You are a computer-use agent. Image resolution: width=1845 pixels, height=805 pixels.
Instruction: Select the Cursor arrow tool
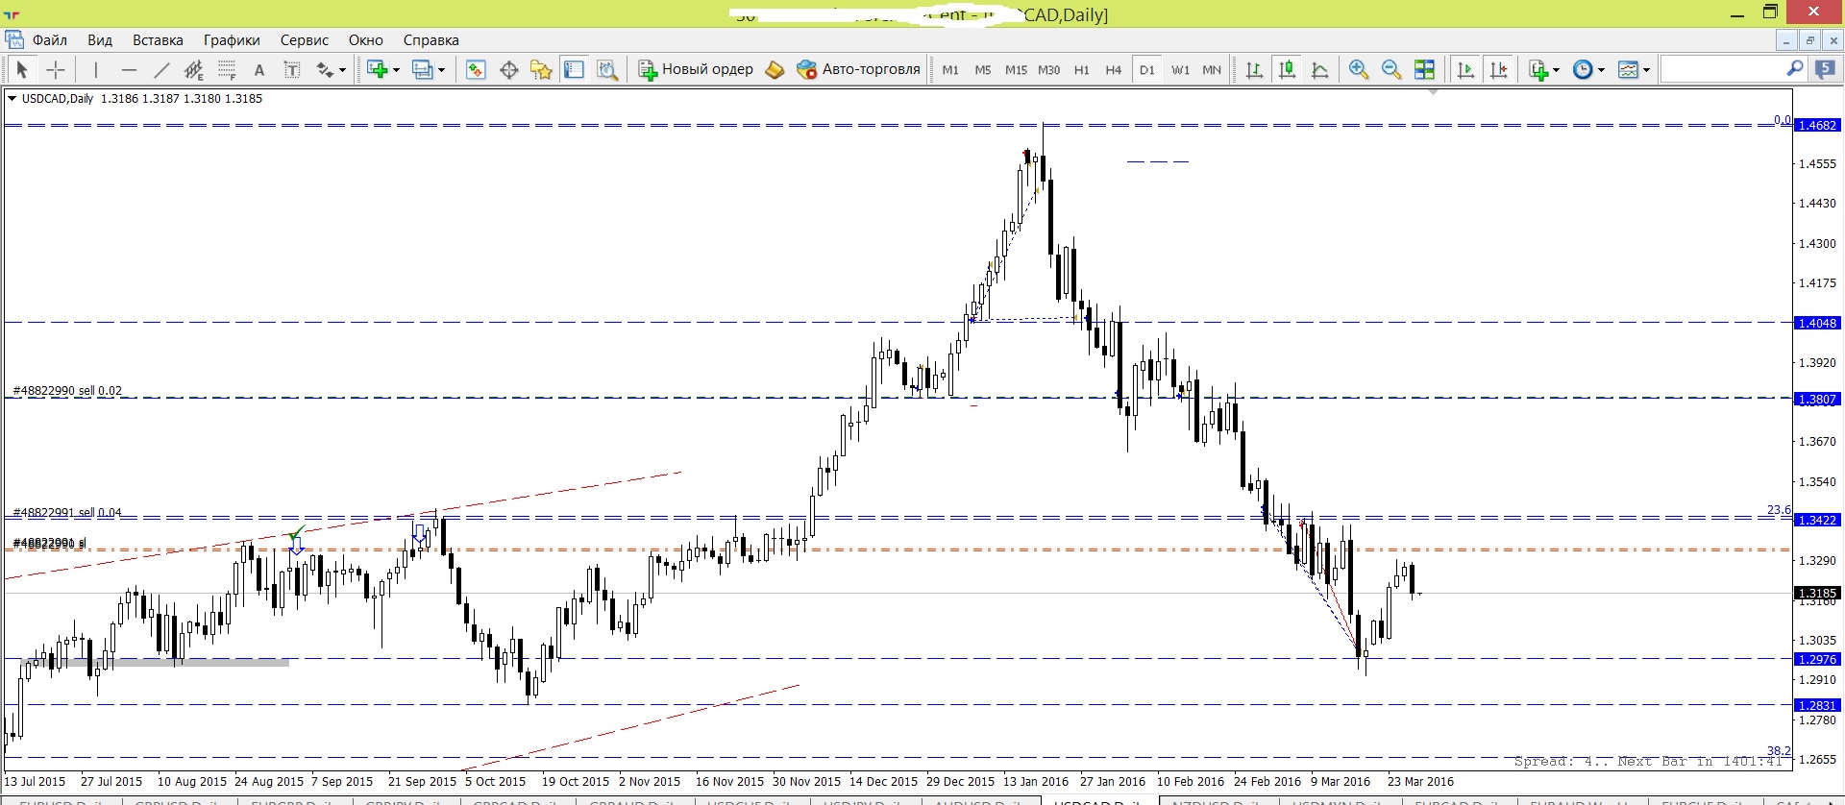(x=22, y=69)
